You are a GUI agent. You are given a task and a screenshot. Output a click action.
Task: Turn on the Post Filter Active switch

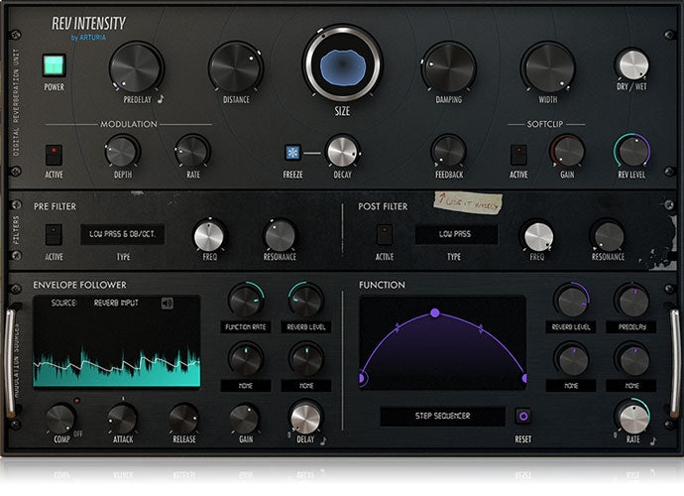pyautogui.click(x=385, y=234)
